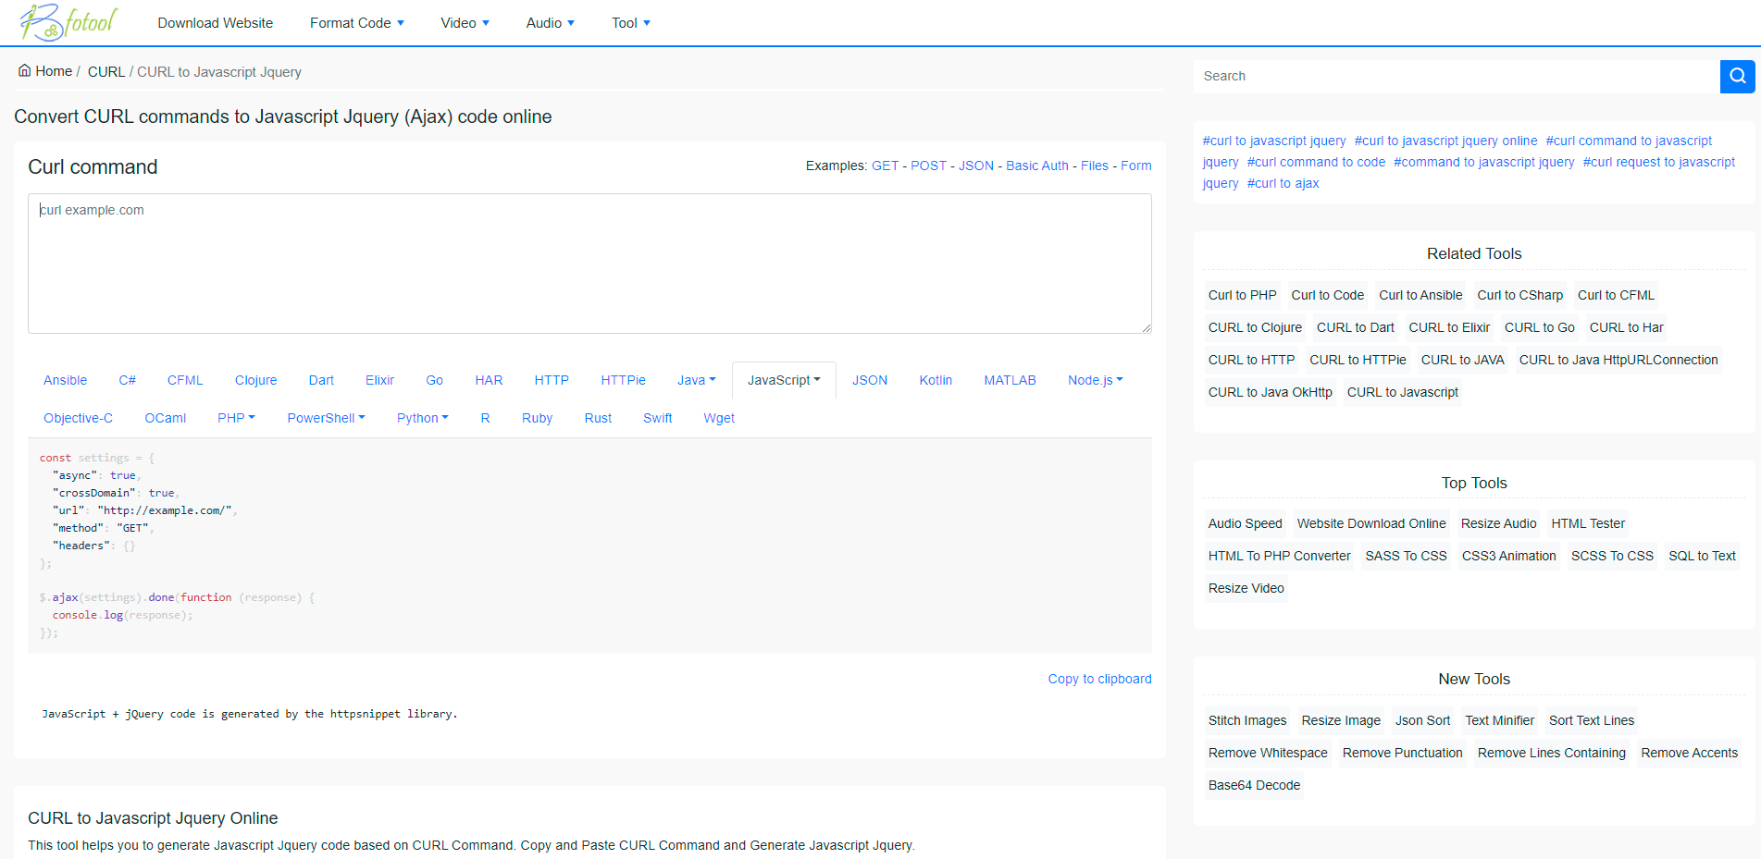Open the Curl to PHP related tool
This screenshot has height=859, width=1761.
point(1242,295)
